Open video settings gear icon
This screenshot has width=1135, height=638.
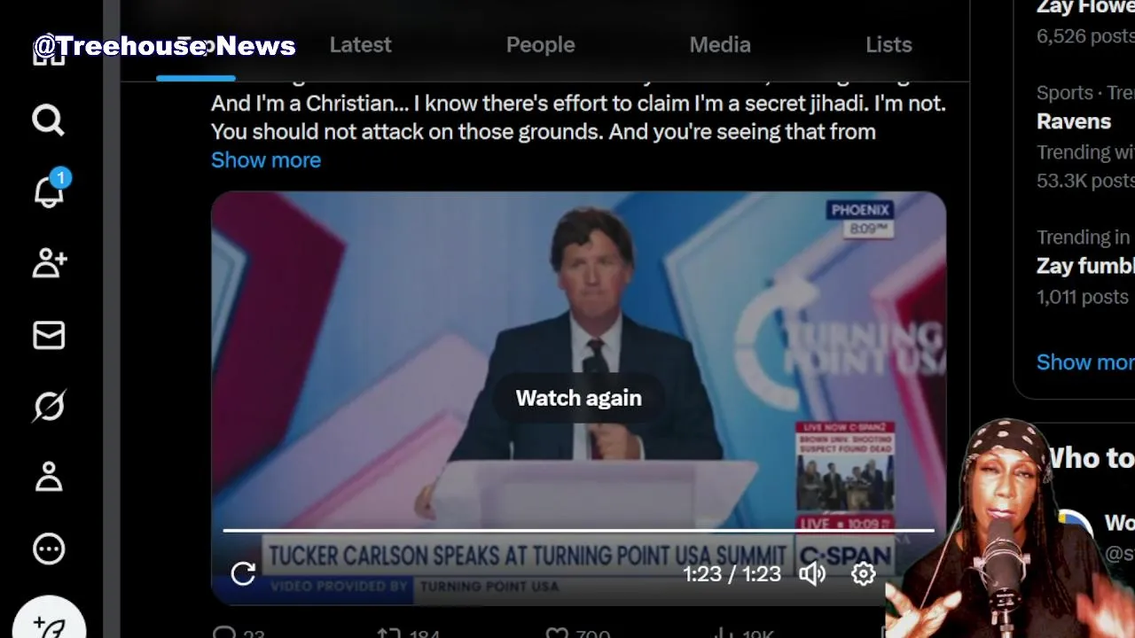point(863,574)
